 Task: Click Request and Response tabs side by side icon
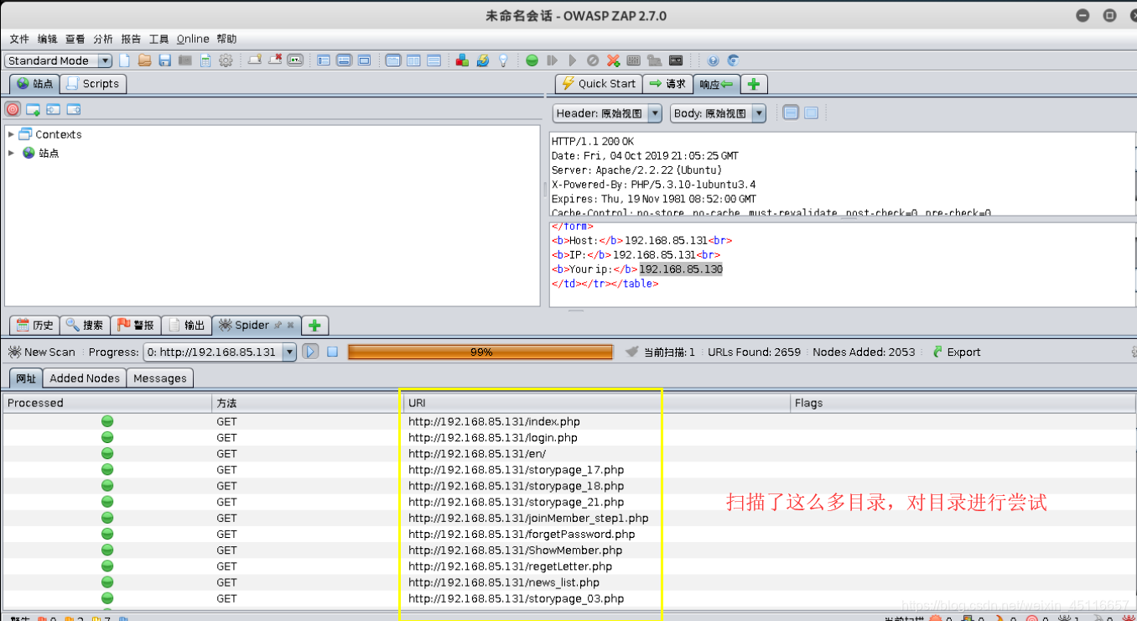click(x=413, y=60)
